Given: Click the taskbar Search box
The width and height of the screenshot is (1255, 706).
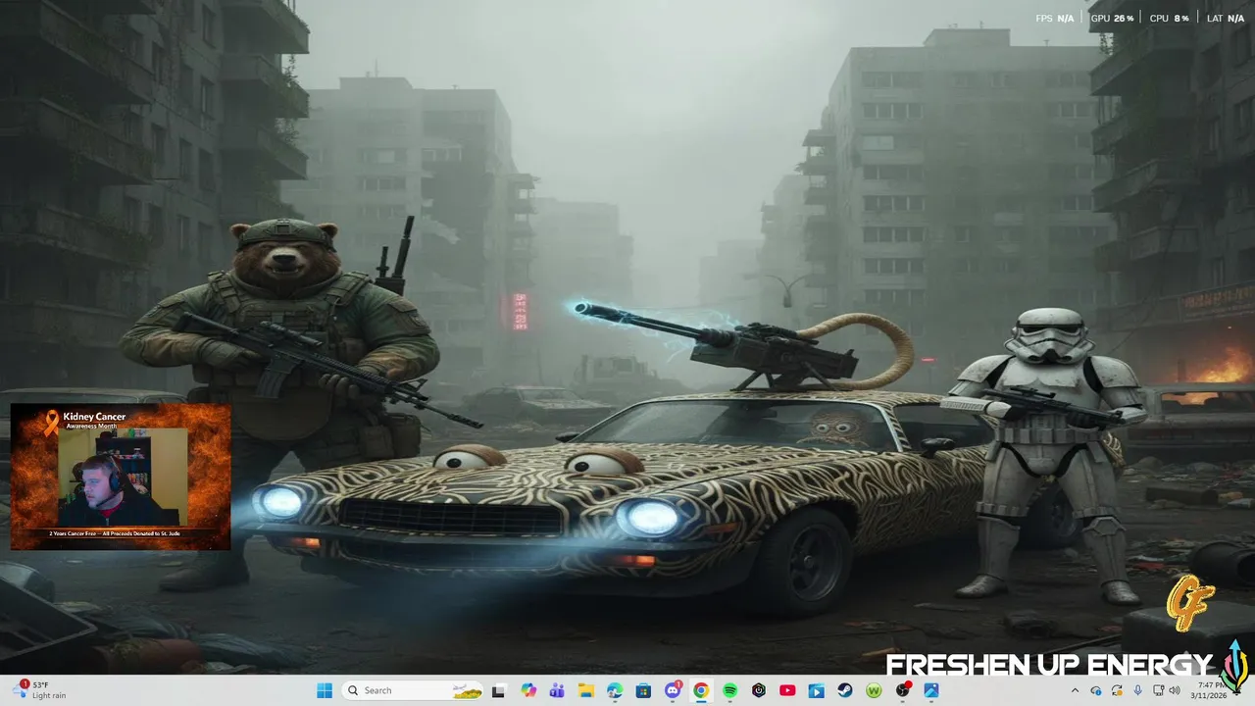Looking at the screenshot, I should coord(414,690).
